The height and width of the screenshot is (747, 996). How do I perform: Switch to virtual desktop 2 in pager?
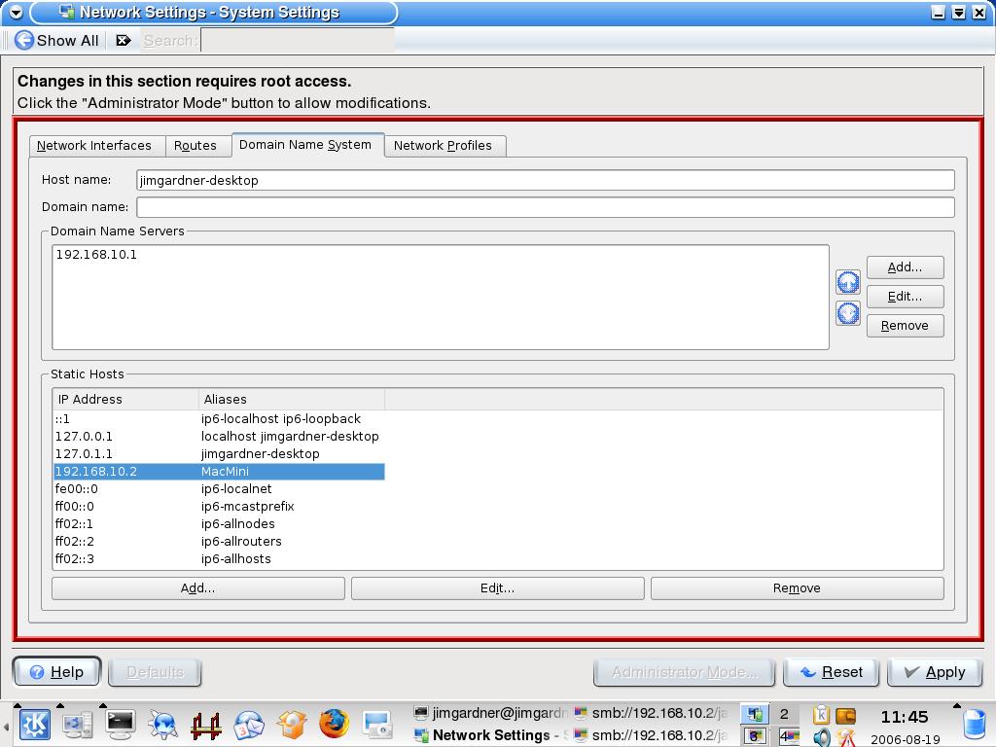click(x=784, y=714)
